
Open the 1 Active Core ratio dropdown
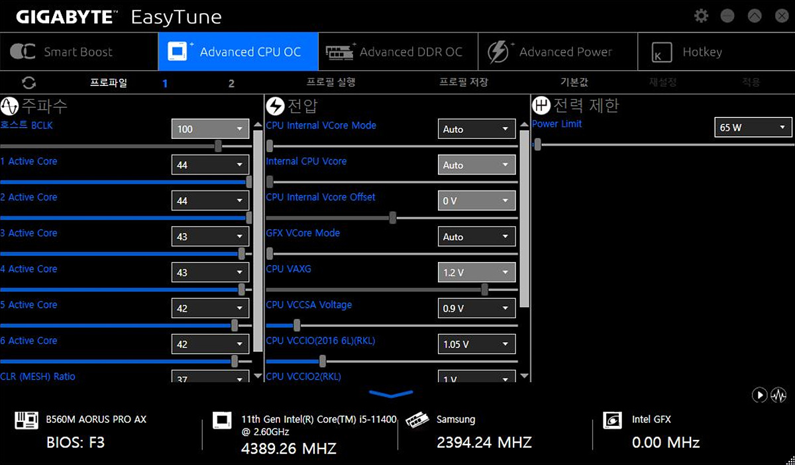(210, 165)
